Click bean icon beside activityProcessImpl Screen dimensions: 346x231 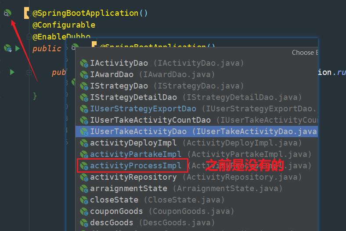84,166
